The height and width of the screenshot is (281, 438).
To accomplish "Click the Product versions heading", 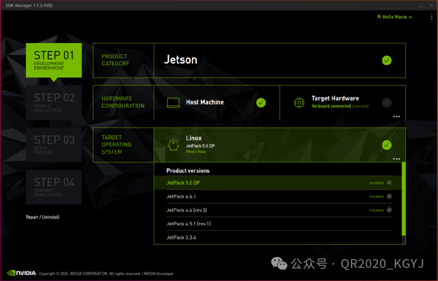I will (x=188, y=171).
